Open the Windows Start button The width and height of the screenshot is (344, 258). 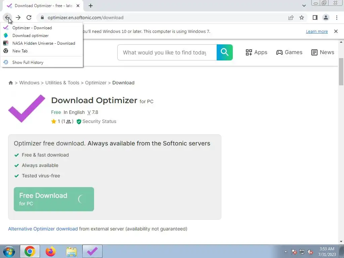click(x=9, y=251)
